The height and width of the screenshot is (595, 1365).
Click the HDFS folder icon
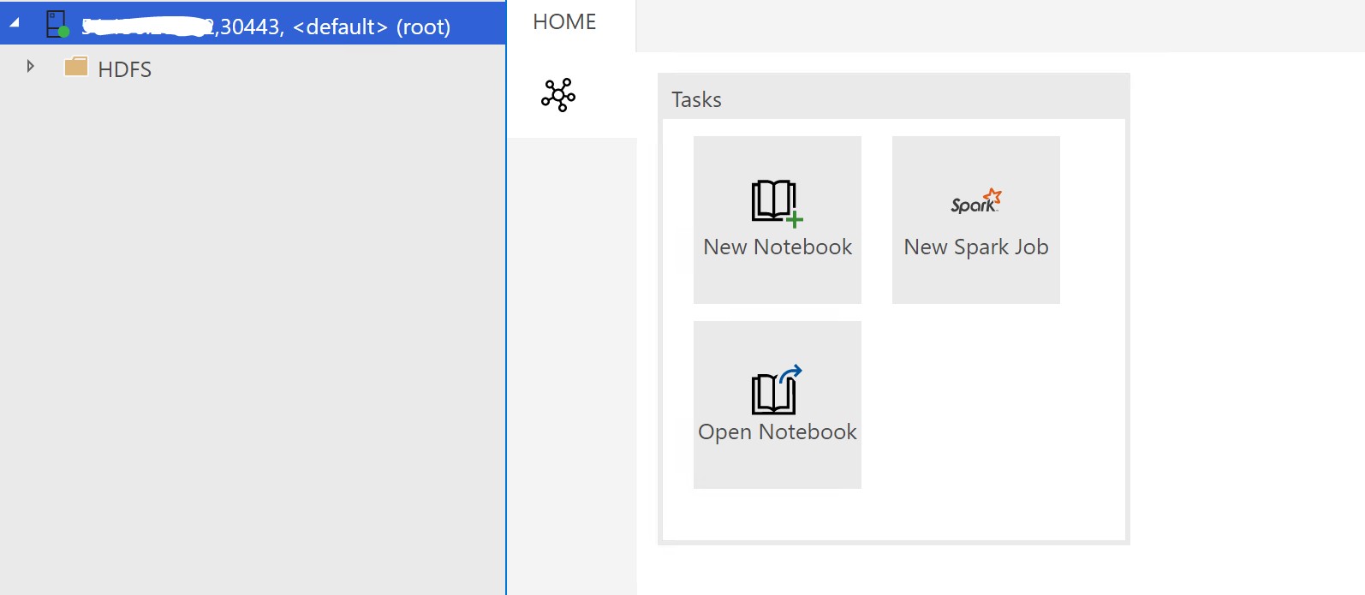pos(76,66)
